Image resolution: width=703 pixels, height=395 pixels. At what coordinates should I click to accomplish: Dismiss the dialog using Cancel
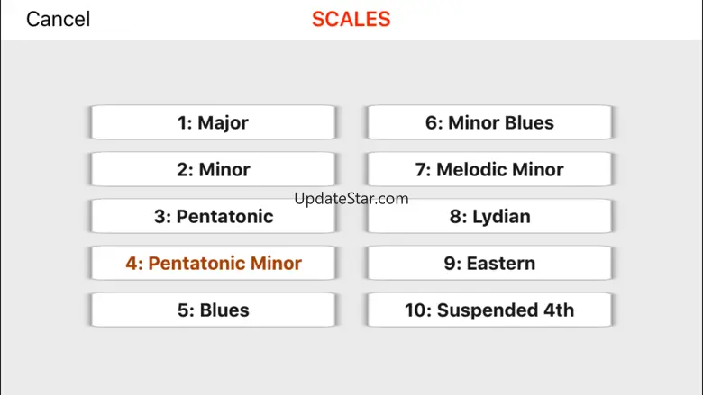58,19
